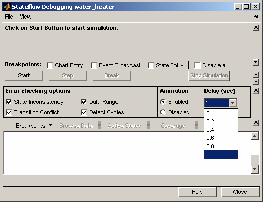This screenshot has width=263, height=202.
Task: Close the status message panel
Action: tap(256, 28)
